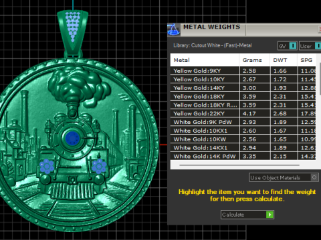The width and height of the screenshot is (321, 240).
Task: Click the 2.67 grams value for 10KY
Action: point(249,79)
